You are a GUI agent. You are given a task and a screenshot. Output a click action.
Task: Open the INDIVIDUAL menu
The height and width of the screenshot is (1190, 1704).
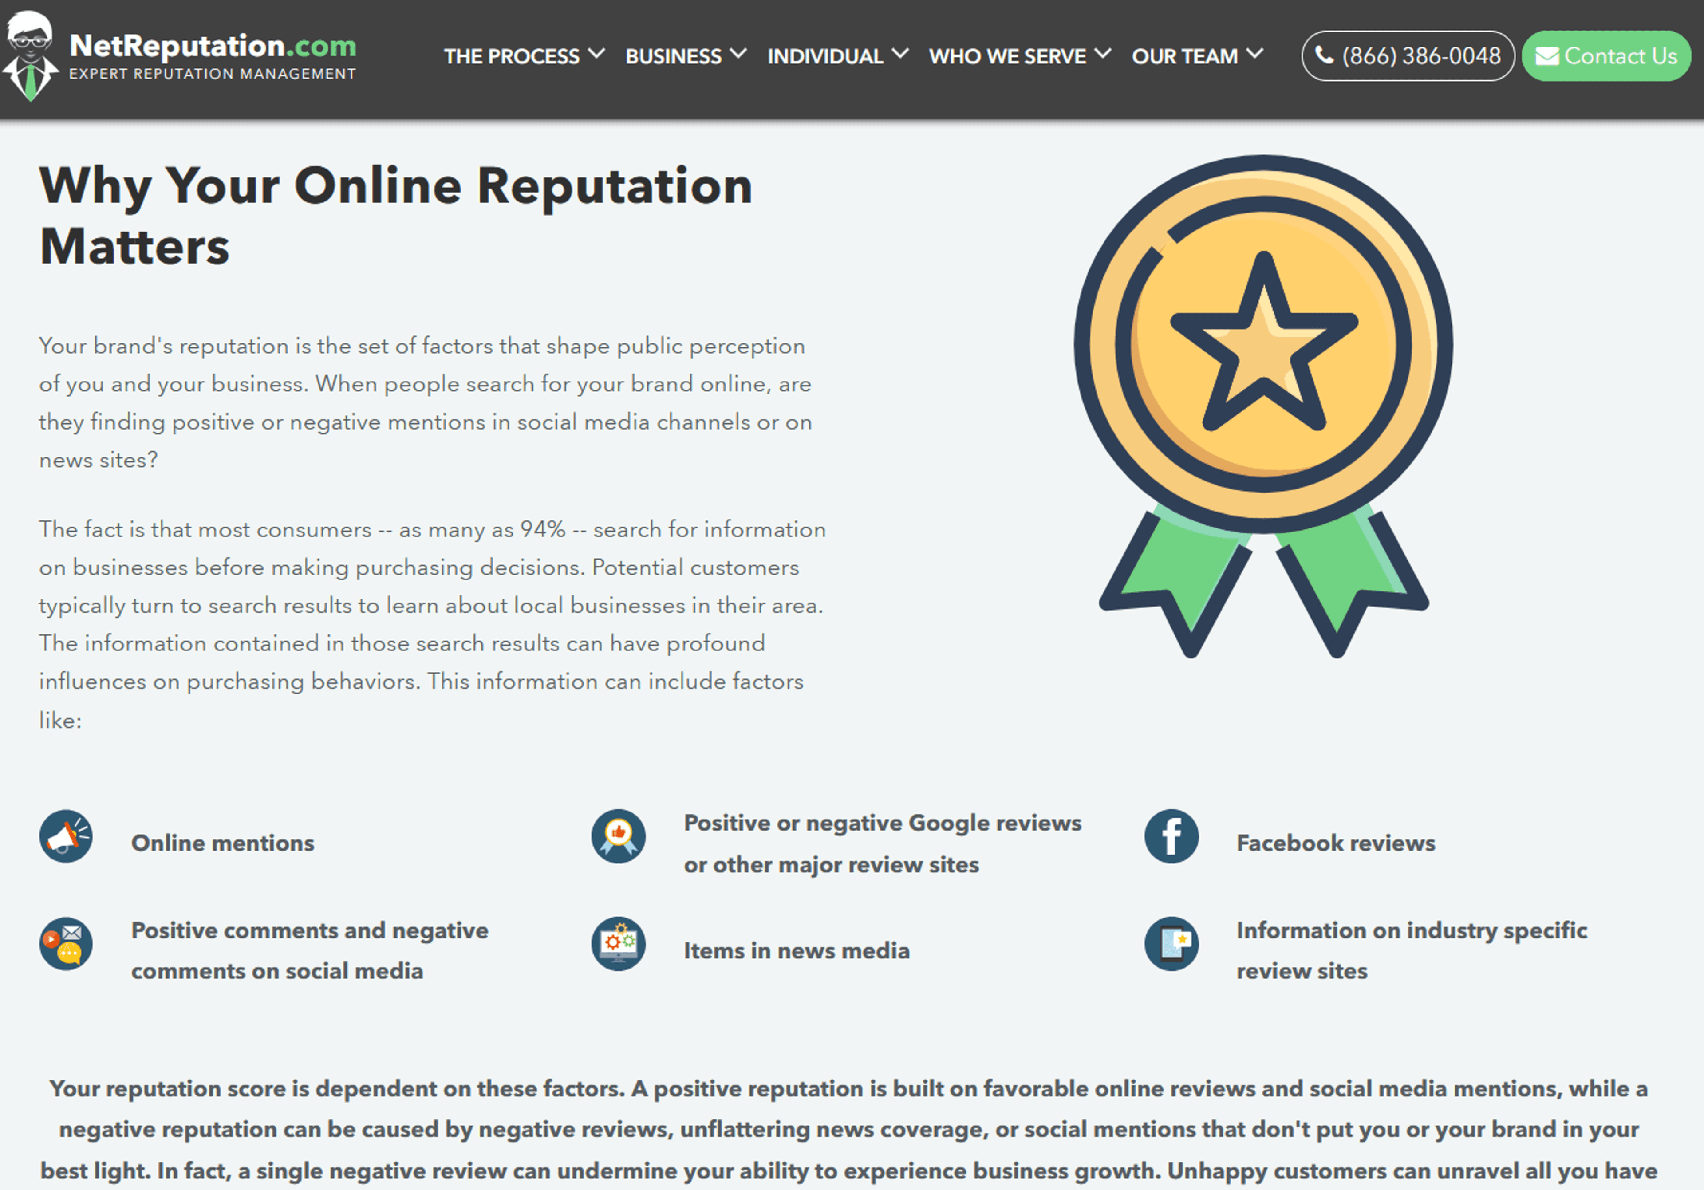(x=825, y=56)
